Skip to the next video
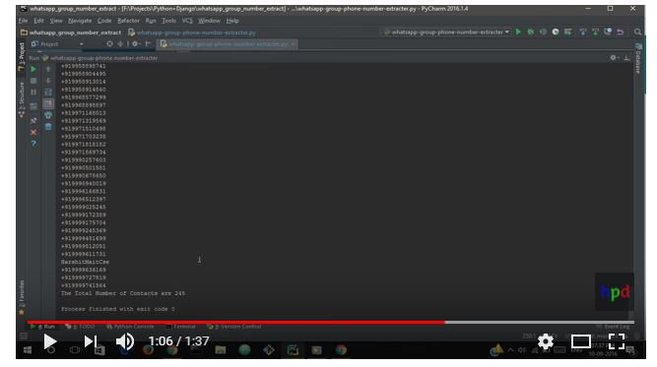The height and width of the screenshot is (367, 657). click(90, 341)
